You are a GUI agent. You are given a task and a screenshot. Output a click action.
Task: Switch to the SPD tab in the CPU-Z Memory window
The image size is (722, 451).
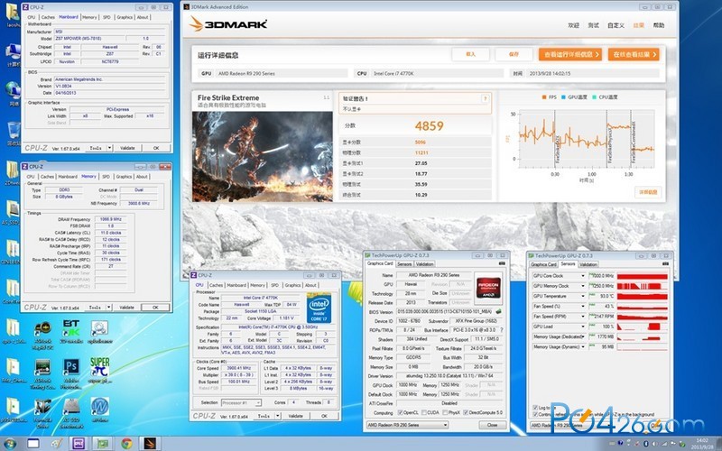pos(106,177)
